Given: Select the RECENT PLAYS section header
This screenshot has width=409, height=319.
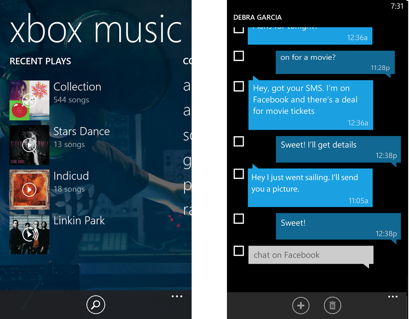Looking at the screenshot, I should click(40, 61).
